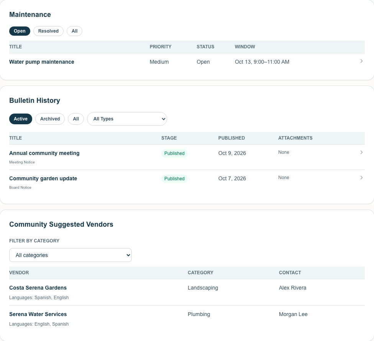The height and width of the screenshot is (341, 374).
Task: Click attachments None for Annual community meeting
Action: pos(284,152)
